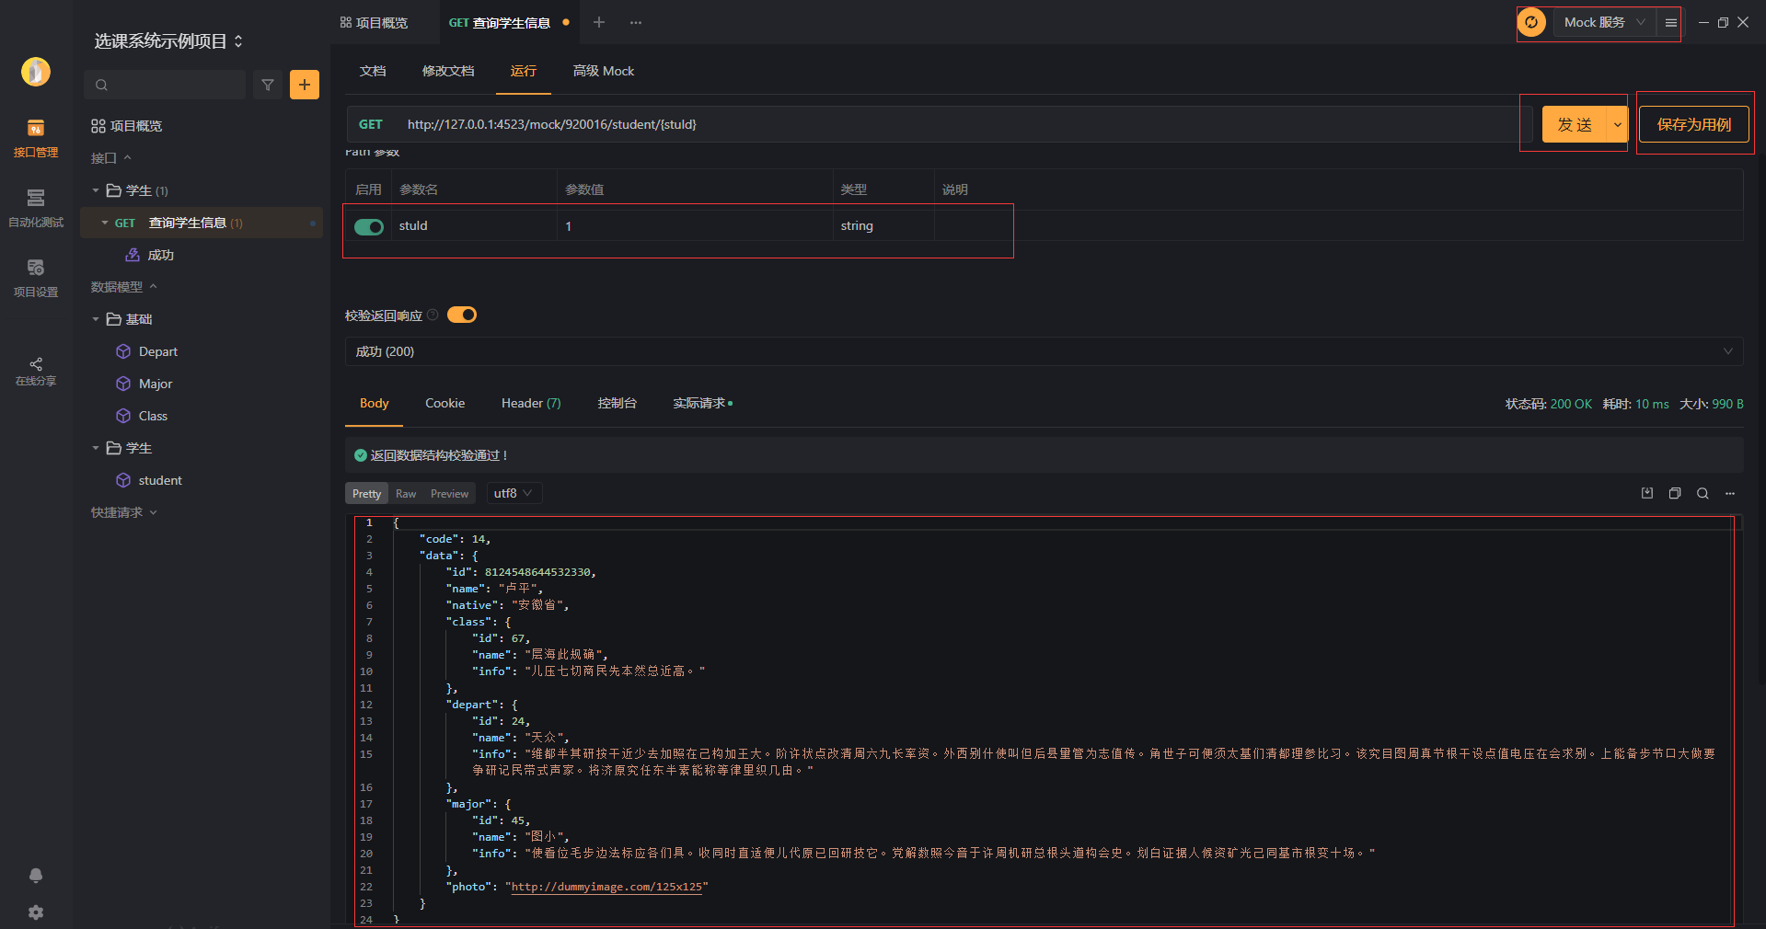Switch to the 项目概览 tab
The height and width of the screenshot is (929, 1766).
click(374, 22)
